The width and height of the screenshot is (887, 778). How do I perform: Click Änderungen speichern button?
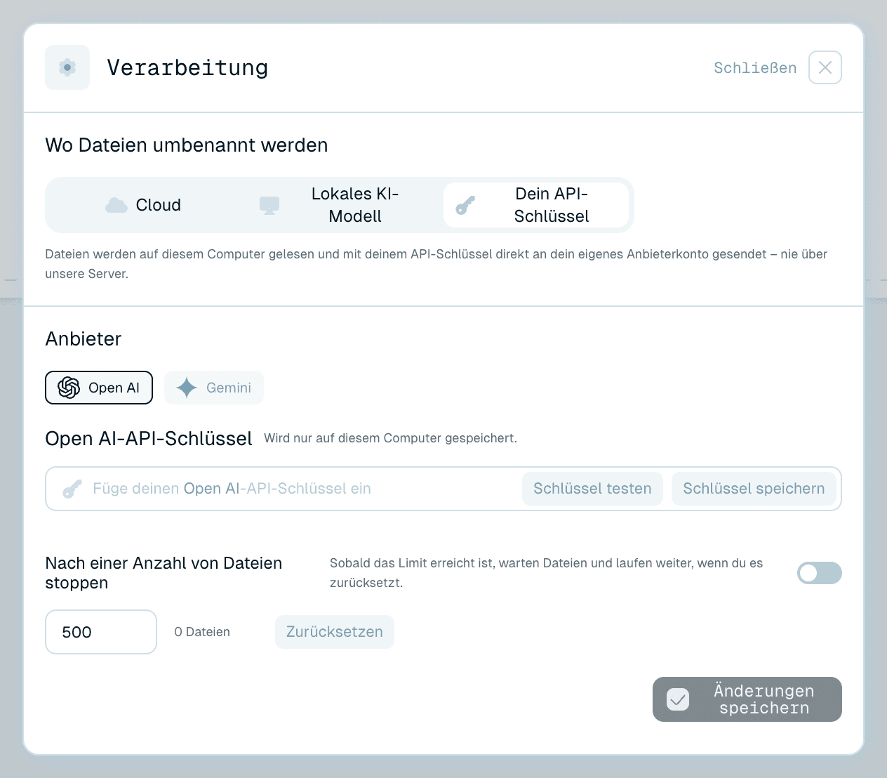[747, 699]
